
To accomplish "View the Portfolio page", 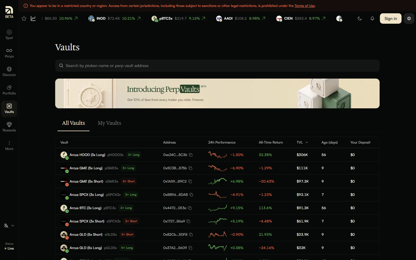I will tap(9, 90).
